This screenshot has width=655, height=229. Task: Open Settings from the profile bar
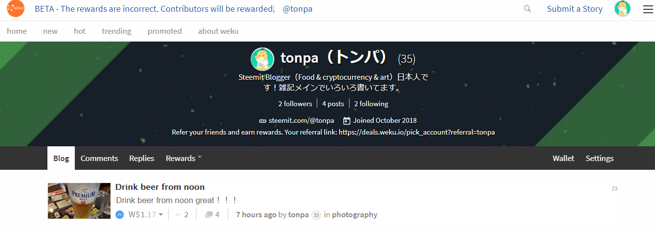pos(599,158)
